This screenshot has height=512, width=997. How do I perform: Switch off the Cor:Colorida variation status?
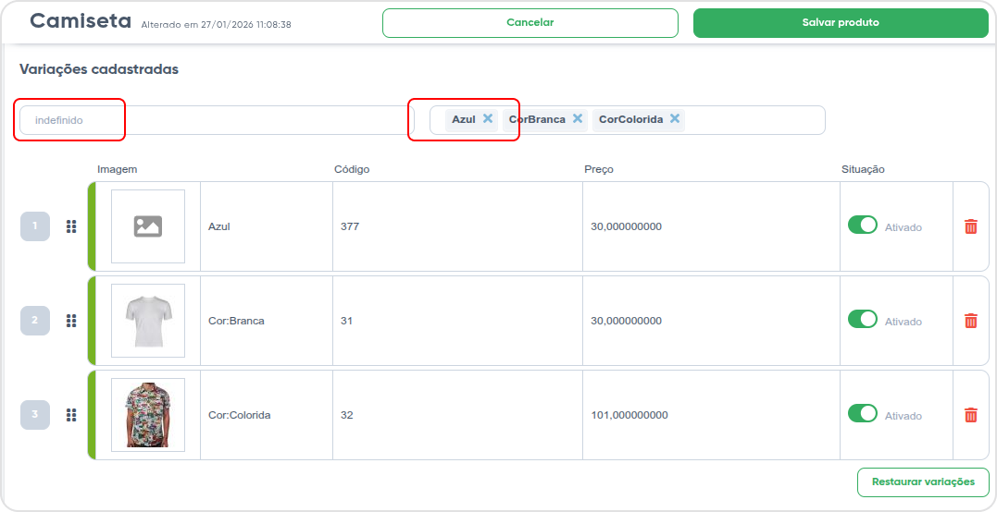click(x=862, y=413)
